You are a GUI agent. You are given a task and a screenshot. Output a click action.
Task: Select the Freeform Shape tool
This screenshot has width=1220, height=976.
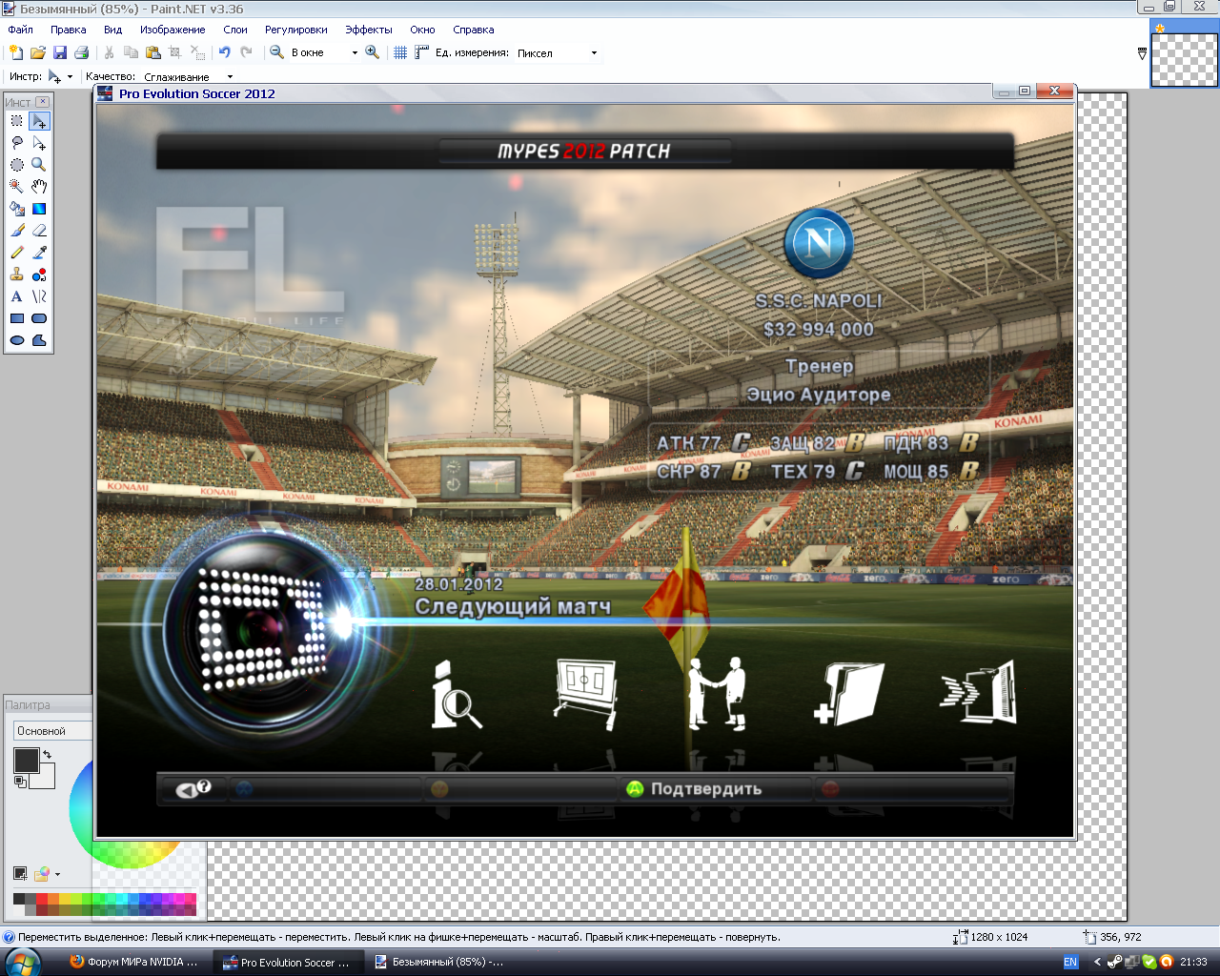tap(39, 340)
